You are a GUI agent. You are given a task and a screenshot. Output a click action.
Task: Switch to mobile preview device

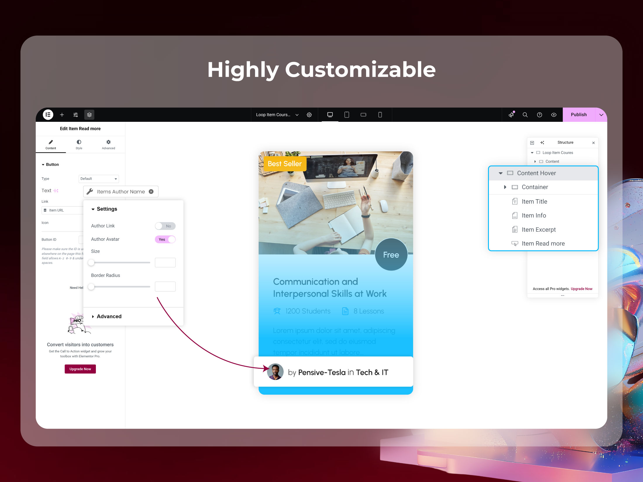click(x=380, y=115)
